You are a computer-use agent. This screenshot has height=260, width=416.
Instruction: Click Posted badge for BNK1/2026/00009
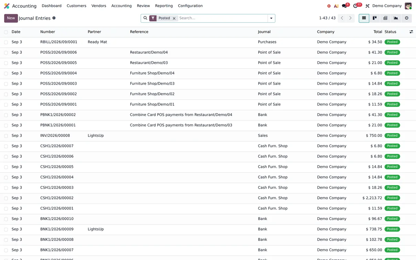coord(392,229)
